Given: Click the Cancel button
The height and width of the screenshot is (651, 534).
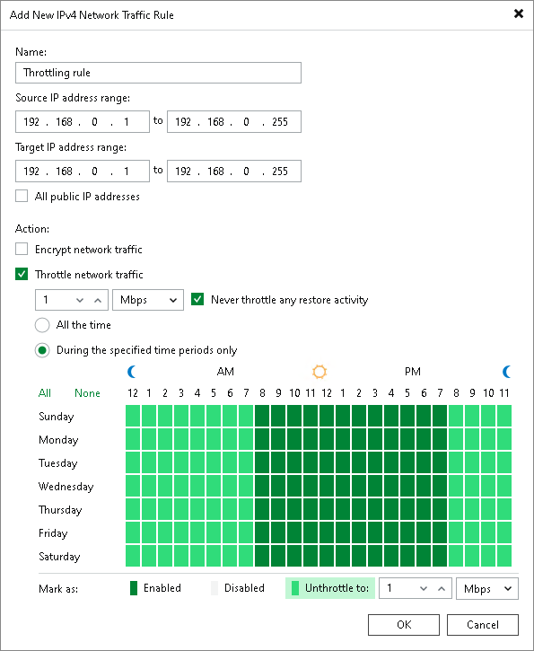Looking at the screenshot, I should (483, 625).
